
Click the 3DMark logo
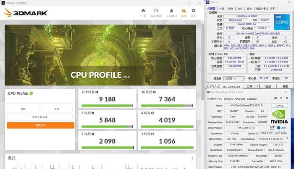(x=25, y=13)
